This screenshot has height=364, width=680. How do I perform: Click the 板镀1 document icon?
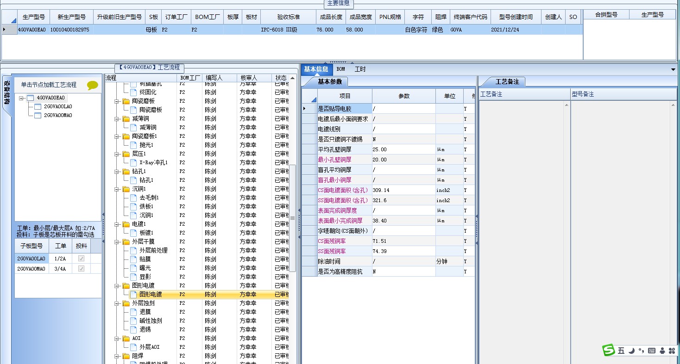(x=134, y=233)
